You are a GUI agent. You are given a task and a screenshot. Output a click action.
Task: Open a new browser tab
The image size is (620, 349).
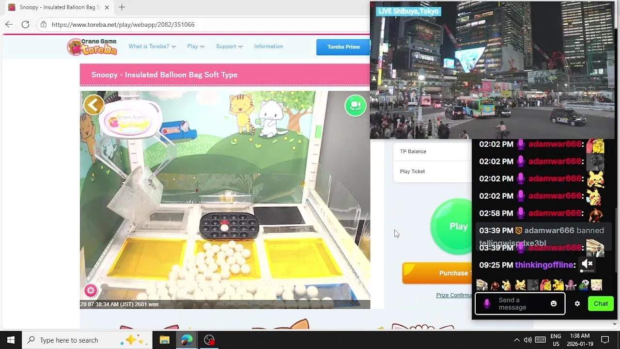click(x=122, y=7)
